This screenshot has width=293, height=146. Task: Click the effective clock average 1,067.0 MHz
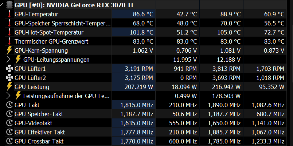click(x=268, y=133)
